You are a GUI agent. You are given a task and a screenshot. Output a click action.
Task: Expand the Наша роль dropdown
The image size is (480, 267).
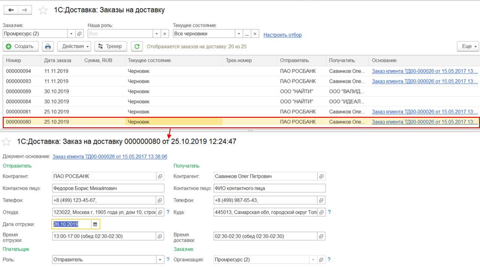(157, 34)
